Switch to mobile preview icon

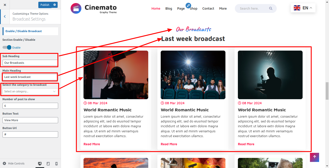pyautogui.click(x=56, y=164)
